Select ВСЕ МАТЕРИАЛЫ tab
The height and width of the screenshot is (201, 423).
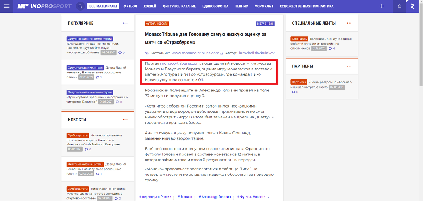103,6
